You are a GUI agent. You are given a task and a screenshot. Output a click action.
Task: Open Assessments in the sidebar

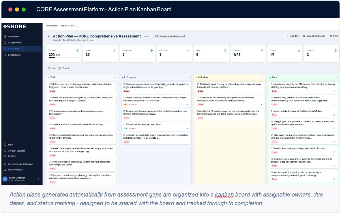click(x=15, y=43)
